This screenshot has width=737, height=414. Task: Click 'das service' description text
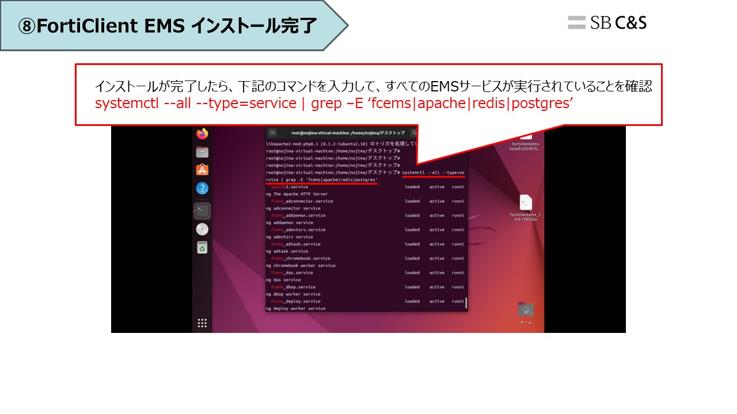pyautogui.click(x=287, y=280)
